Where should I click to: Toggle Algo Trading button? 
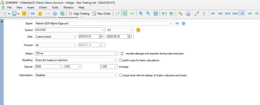(x=79, y=14)
